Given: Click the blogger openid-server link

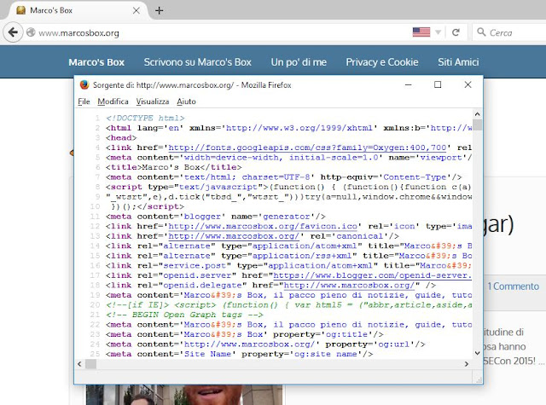Looking at the screenshot, I should pos(373,275).
